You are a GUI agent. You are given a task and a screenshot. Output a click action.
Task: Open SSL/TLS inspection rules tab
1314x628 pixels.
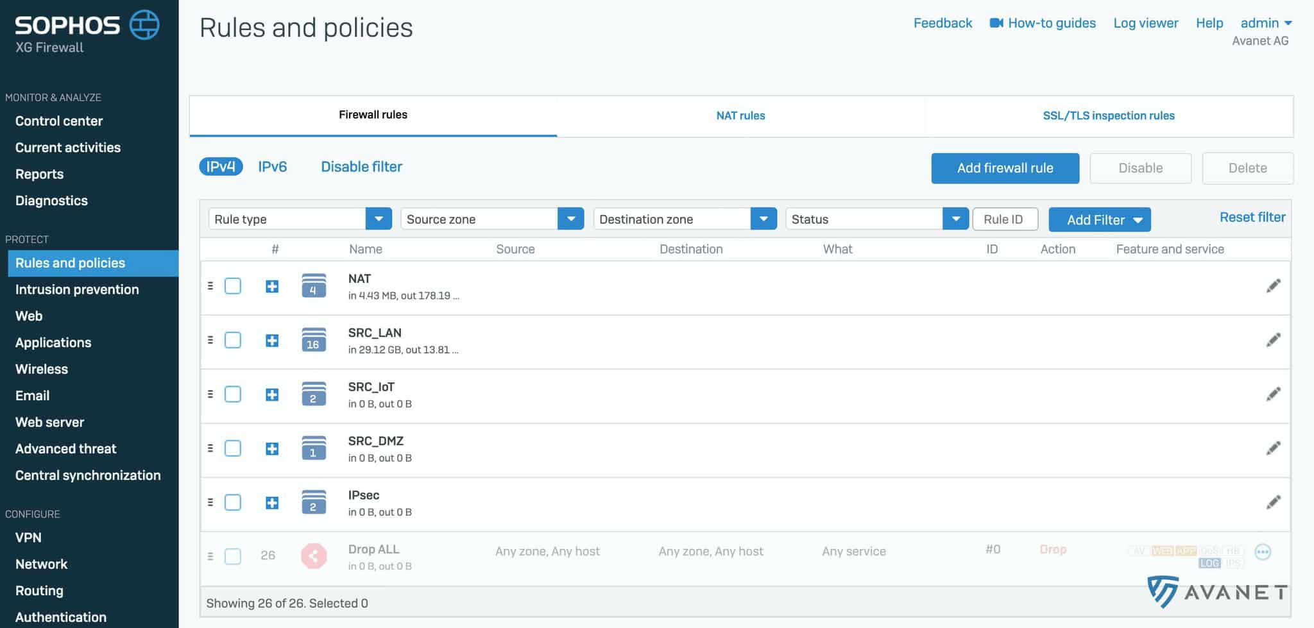tap(1108, 115)
